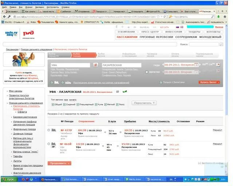This screenshot has width=233, height=186.
Task: Click the Sochi 2014 logo
Action: pyautogui.click(x=11, y=34)
